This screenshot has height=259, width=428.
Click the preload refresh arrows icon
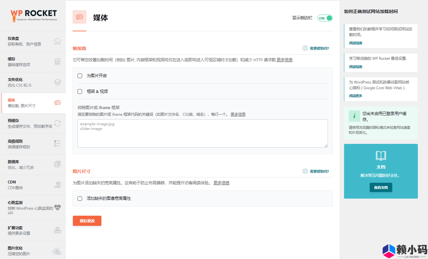tap(57, 123)
